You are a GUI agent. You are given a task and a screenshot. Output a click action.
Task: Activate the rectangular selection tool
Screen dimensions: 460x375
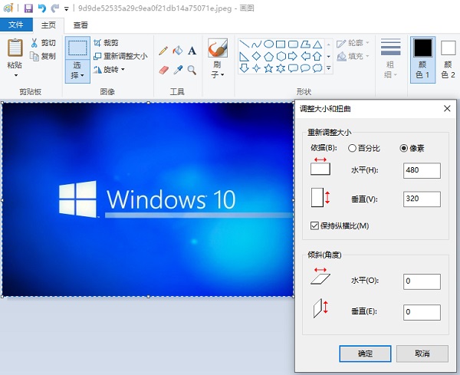[x=77, y=48]
